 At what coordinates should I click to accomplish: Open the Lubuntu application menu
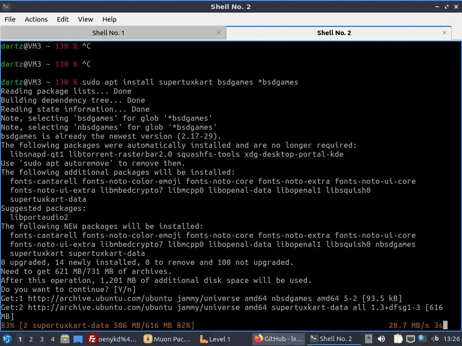[7, 339]
